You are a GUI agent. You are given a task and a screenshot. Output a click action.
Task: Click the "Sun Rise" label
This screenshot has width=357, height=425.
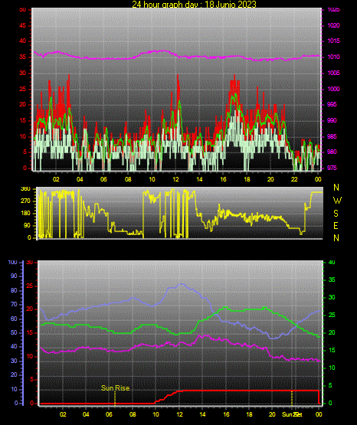(115, 388)
